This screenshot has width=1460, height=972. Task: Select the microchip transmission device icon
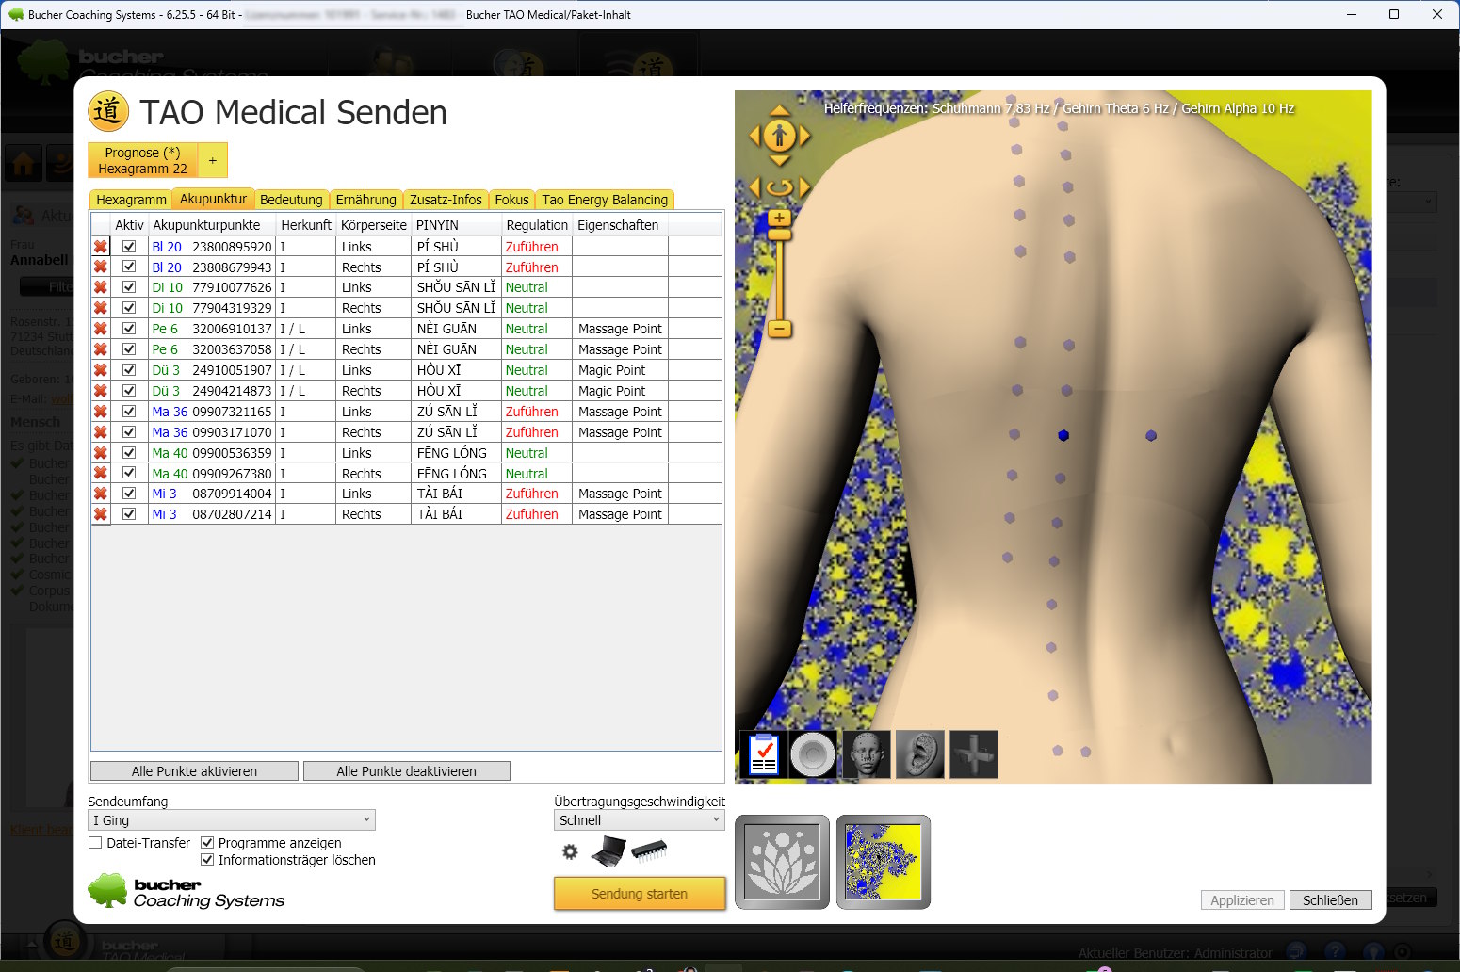click(649, 851)
